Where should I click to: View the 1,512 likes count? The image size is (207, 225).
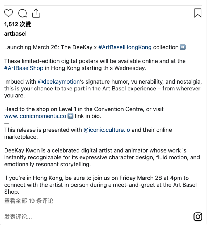coord(18,24)
